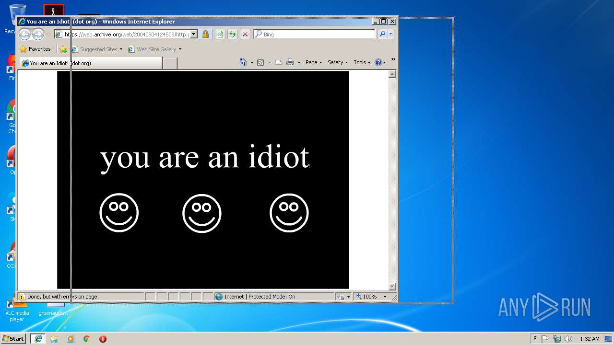
Task: Open the Web Slice Gallery link
Action: (152, 49)
